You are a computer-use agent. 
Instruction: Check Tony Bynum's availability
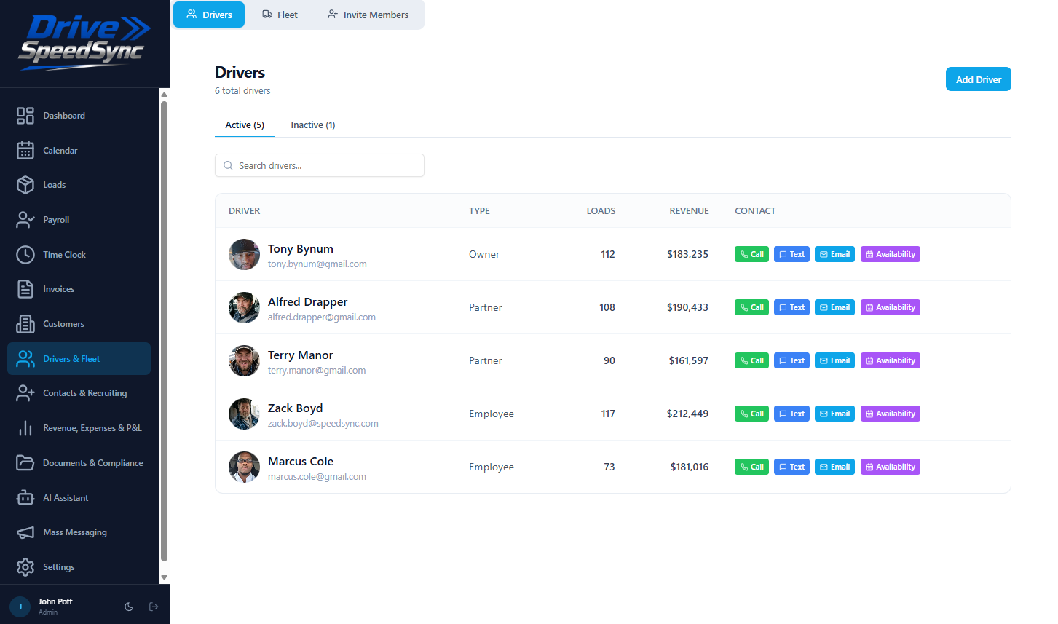(891, 254)
